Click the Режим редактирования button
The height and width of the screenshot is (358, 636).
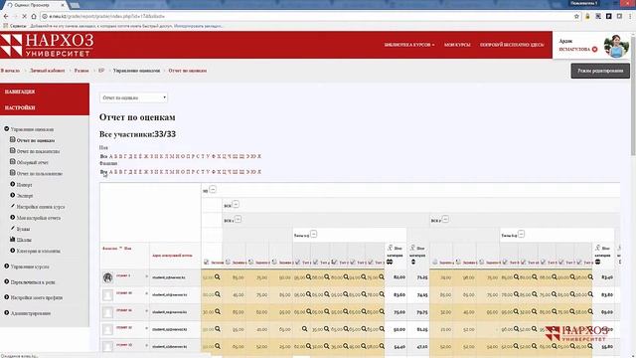[600, 71]
